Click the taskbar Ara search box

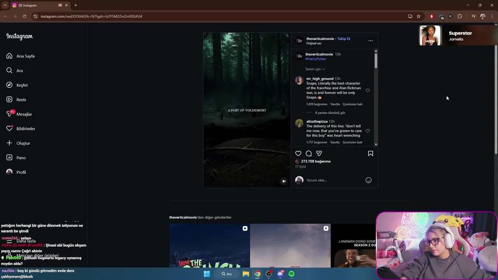(x=227, y=274)
